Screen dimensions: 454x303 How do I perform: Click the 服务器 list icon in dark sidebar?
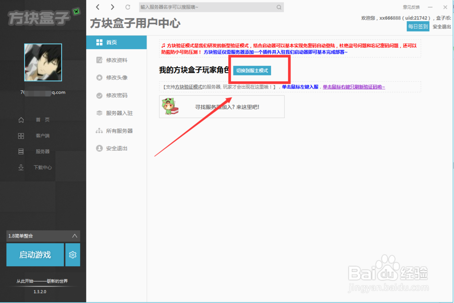coord(21,151)
